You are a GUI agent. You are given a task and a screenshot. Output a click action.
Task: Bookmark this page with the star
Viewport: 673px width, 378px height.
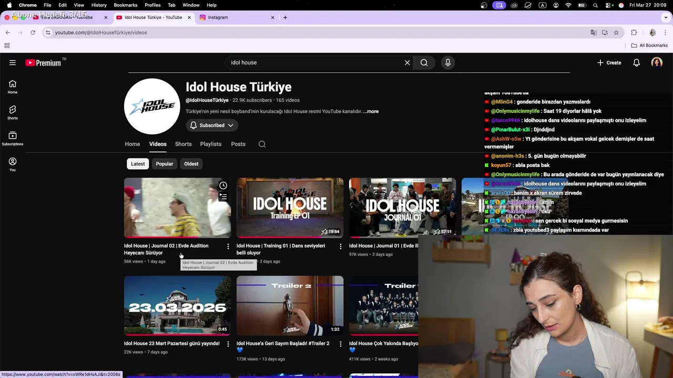616,33
